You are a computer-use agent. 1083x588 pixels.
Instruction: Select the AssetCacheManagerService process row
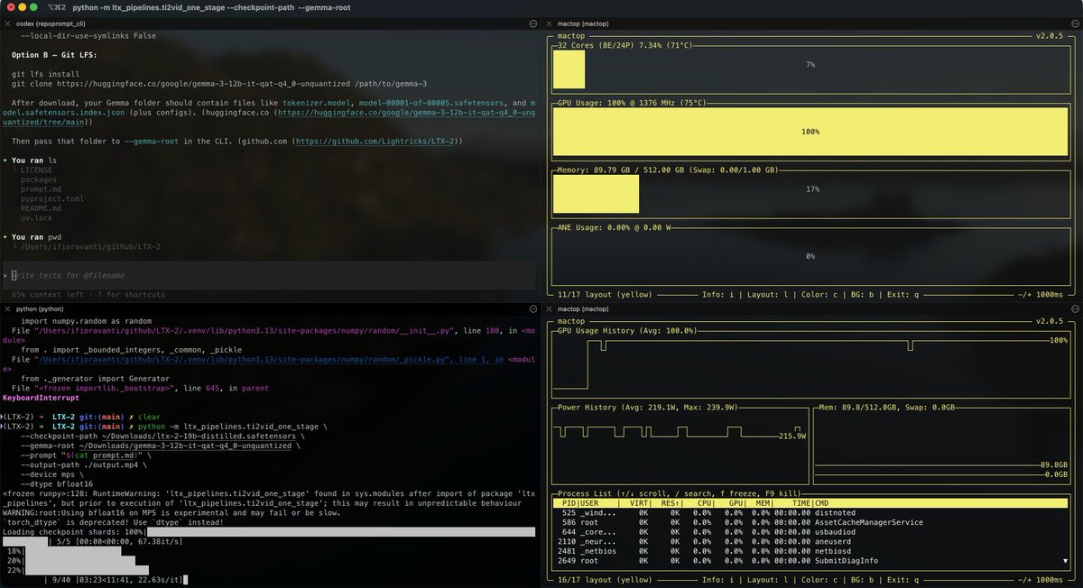click(x=868, y=522)
